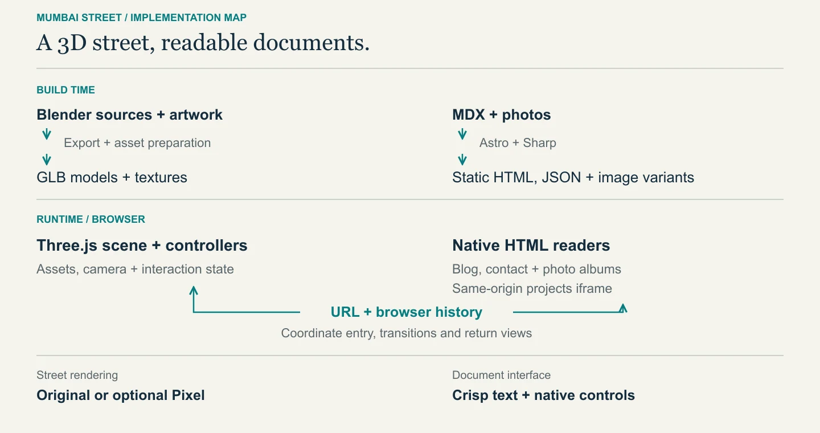Select the 'Blender sources + artwork' heading
Screen dimensions: 820x433
point(129,115)
